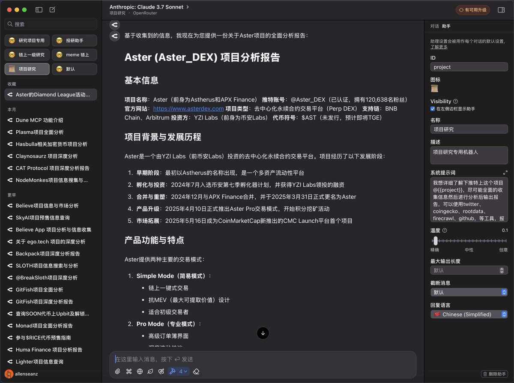Adjust the 温度 slider handle
This screenshot has height=383, width=514.
[x=436, y=240]
